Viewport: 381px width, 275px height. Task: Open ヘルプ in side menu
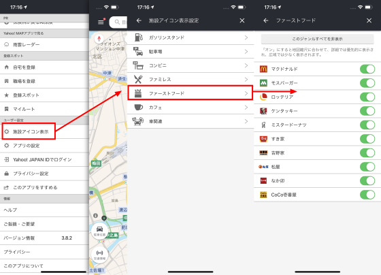click(x=44, y=210)
